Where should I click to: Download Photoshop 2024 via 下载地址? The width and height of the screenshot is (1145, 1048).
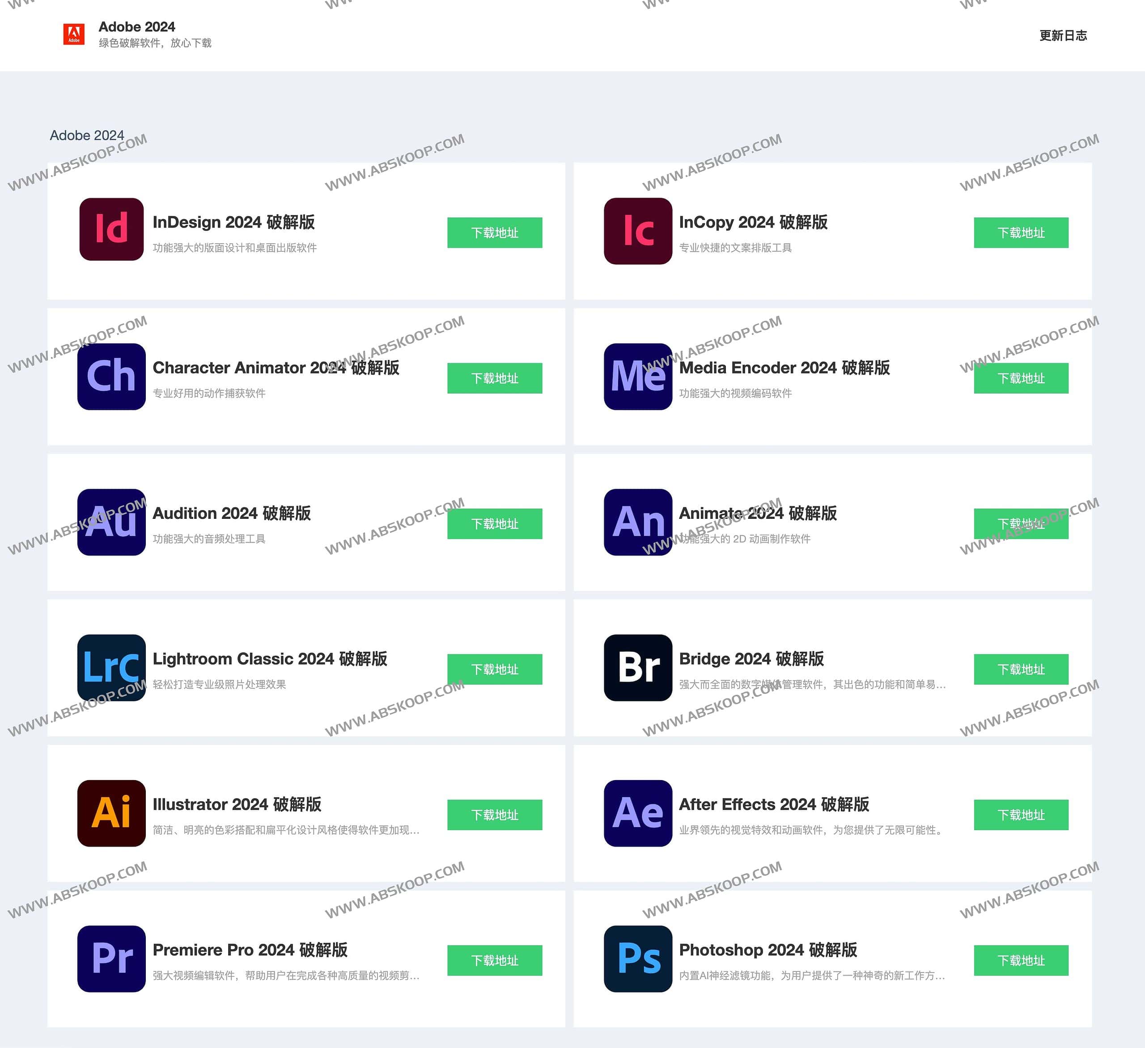pyautogui.click(x=1021, y=960)
